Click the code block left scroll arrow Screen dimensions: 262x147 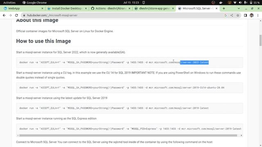pyautogui.click(x=18, y=136)
